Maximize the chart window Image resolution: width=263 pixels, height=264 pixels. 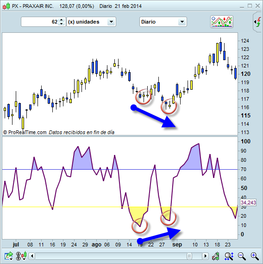250,6
